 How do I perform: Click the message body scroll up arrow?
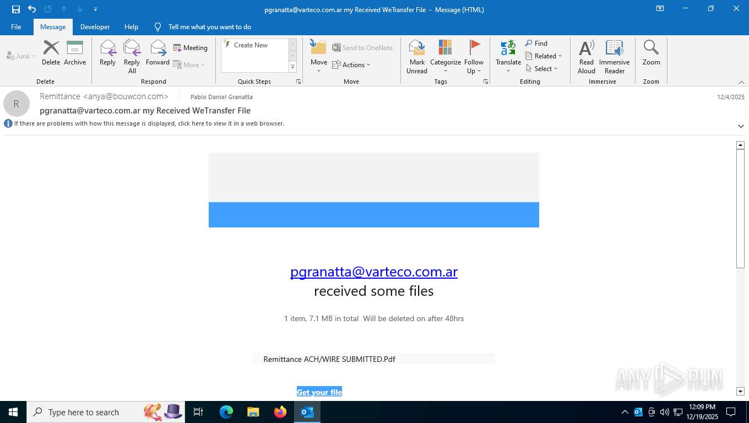coord(740,145)
